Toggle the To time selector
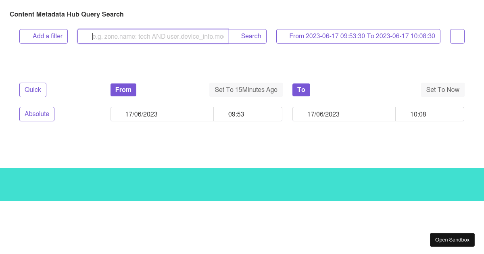The height and width of the screenshot is (254, 484). (301, 90)
